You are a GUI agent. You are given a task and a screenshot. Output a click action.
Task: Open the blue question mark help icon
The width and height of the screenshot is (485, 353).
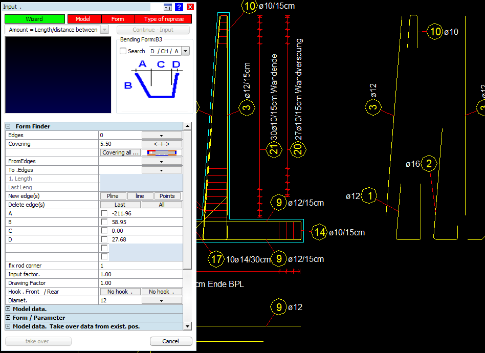[x=179, y=7]
